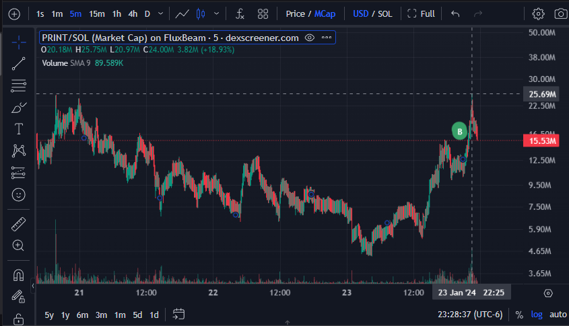Collapse the left drawing toolbar arrow
The width and height of the screenshot is (569, 326).
click(x=33, y=286)
